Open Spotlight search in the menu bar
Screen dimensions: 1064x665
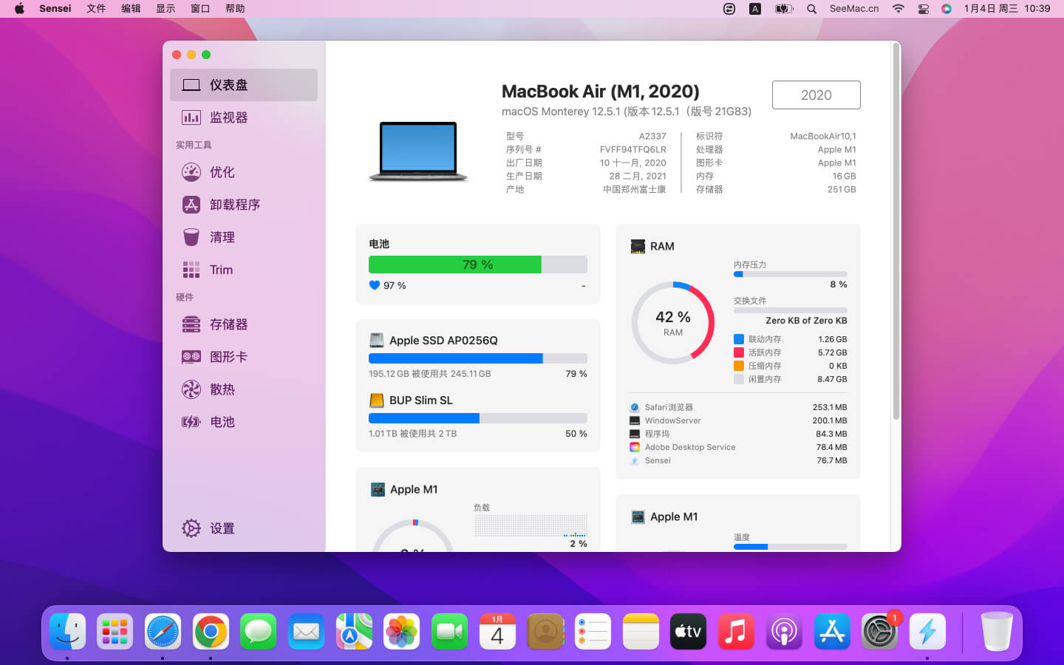point(811,9)
